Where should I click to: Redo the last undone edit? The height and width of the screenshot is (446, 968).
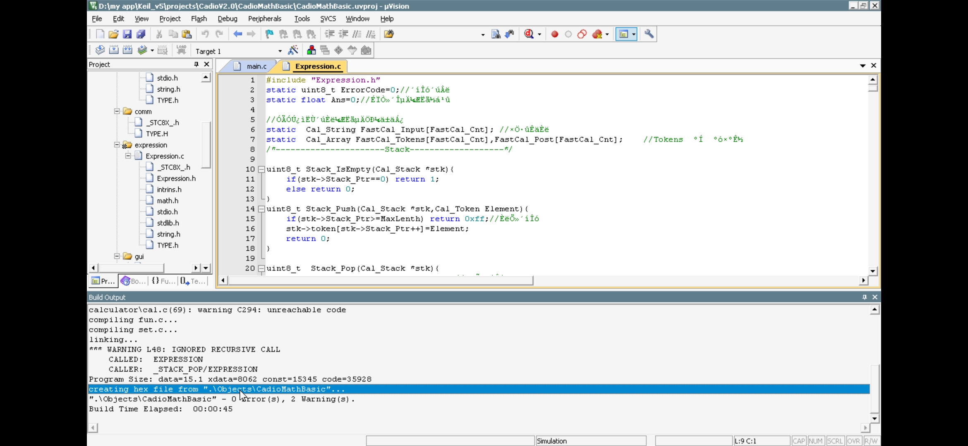tap(219, 34)
